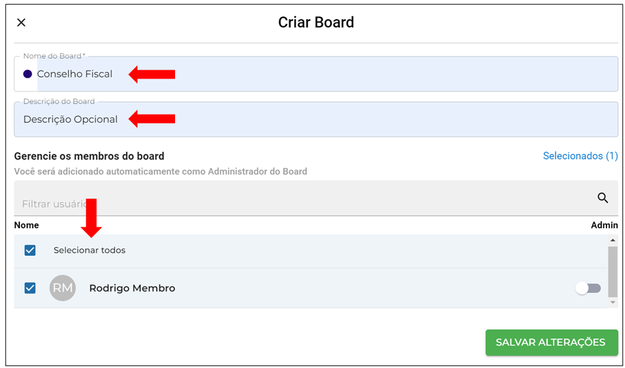Click the Admin column header

pos(604,225)
